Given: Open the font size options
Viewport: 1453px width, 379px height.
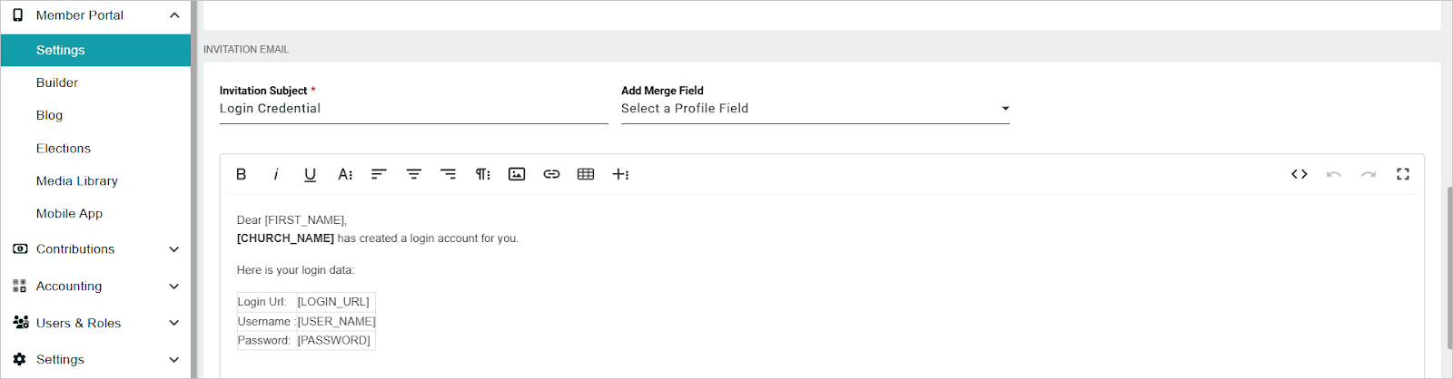Looking at the screenshot, I should [345, 174].
